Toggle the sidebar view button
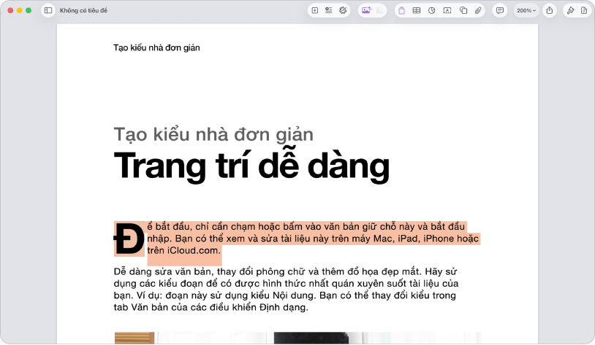595x345 pixels. [48, 11]
